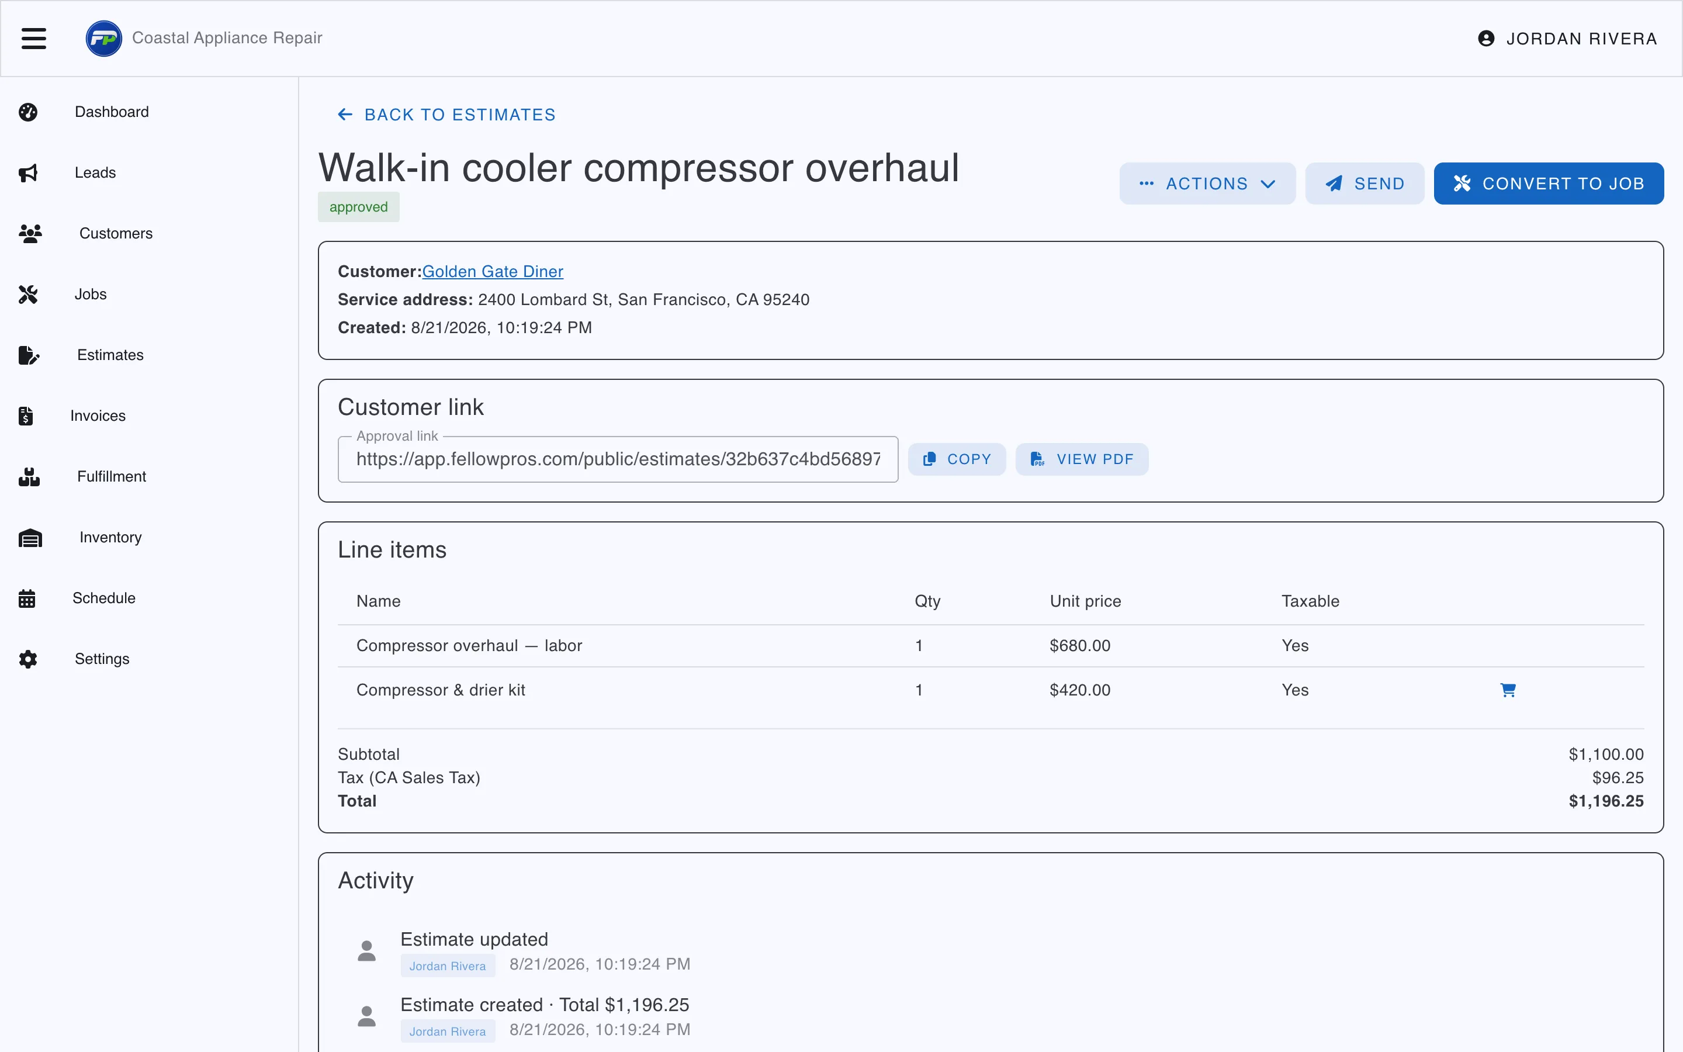Click the FellowPros FP logo
The height and width of the screenshot is (1052, 1683).
103,38
